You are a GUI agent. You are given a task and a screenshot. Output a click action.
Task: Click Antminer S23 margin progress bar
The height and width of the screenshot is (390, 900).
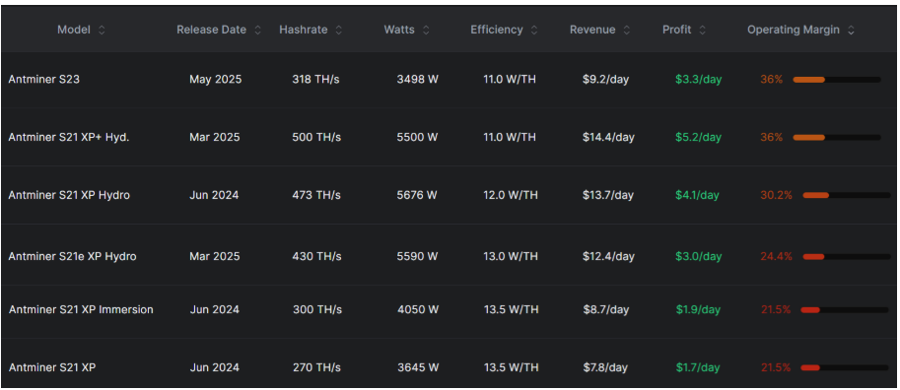tap(837, 80)
